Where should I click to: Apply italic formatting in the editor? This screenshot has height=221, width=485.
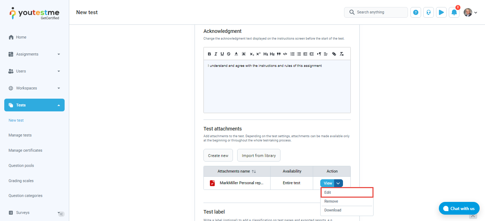coord(216,54)
